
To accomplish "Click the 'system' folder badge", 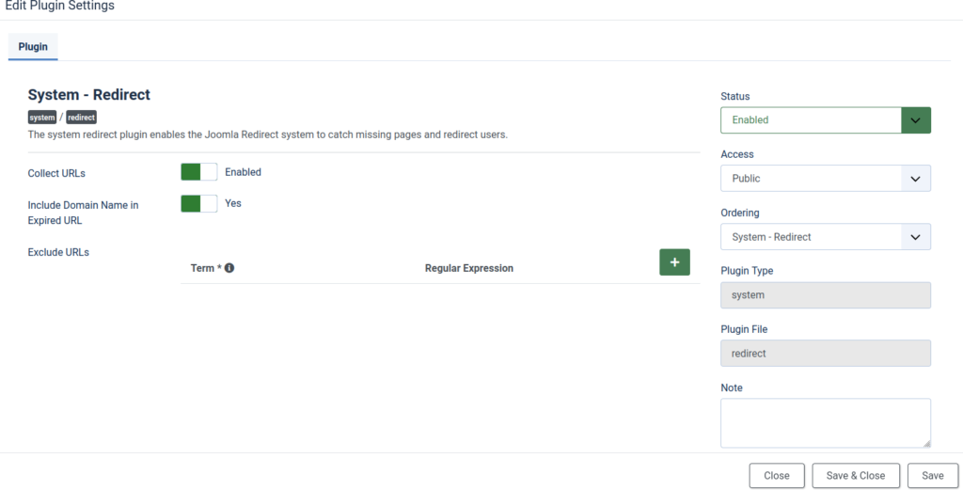I will pos(42,118).
